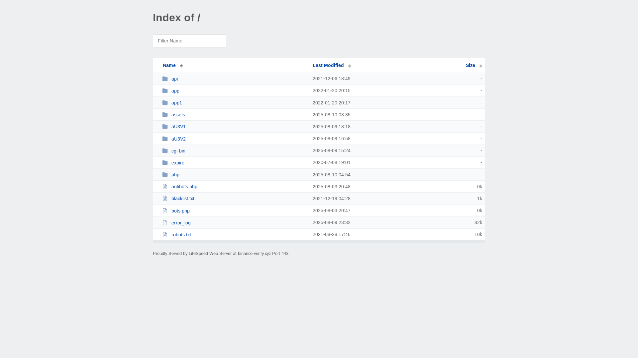Sort listing by Size header
Image resolution: width=638 pixels, height=358 pixels.
(470, 65)
